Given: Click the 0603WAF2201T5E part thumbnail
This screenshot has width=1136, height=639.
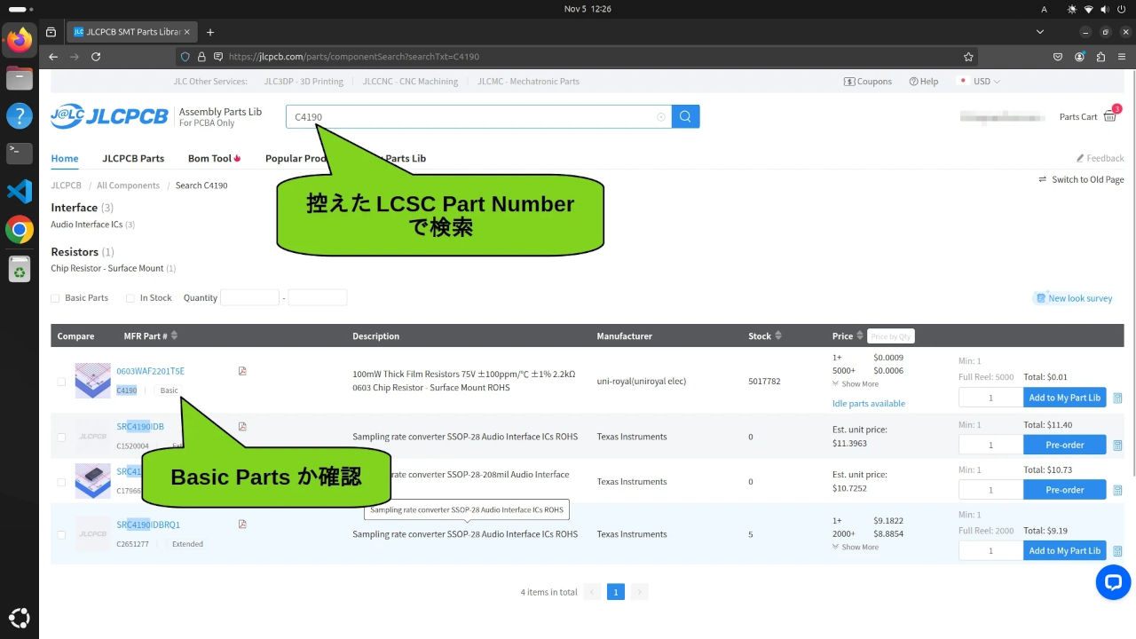Looking at the screenshot, I should tap(93, 381).
